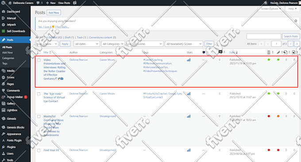Open Jetpack from sidebar
This screenshot has width=301, height=162.
click(12, 25)
